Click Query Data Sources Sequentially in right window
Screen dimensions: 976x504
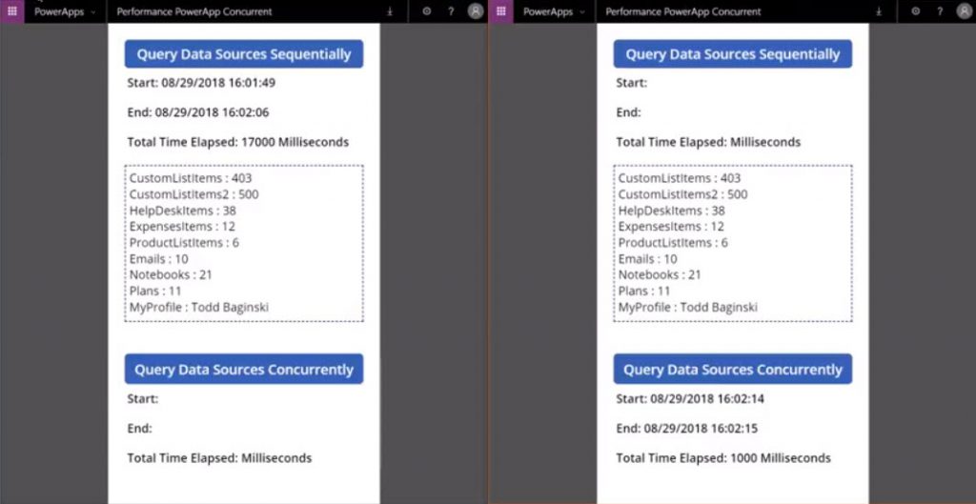(x=733, y=54)
